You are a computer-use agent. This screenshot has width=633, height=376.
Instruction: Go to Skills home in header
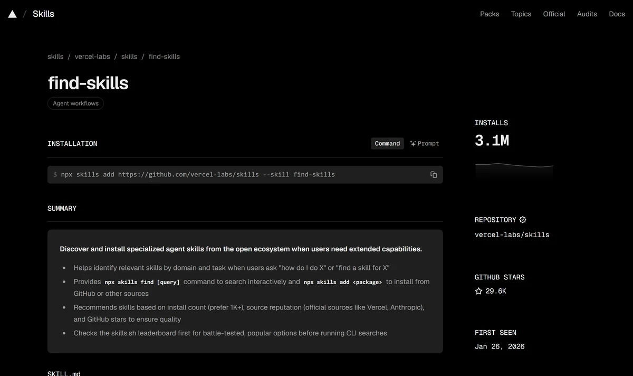43,14
